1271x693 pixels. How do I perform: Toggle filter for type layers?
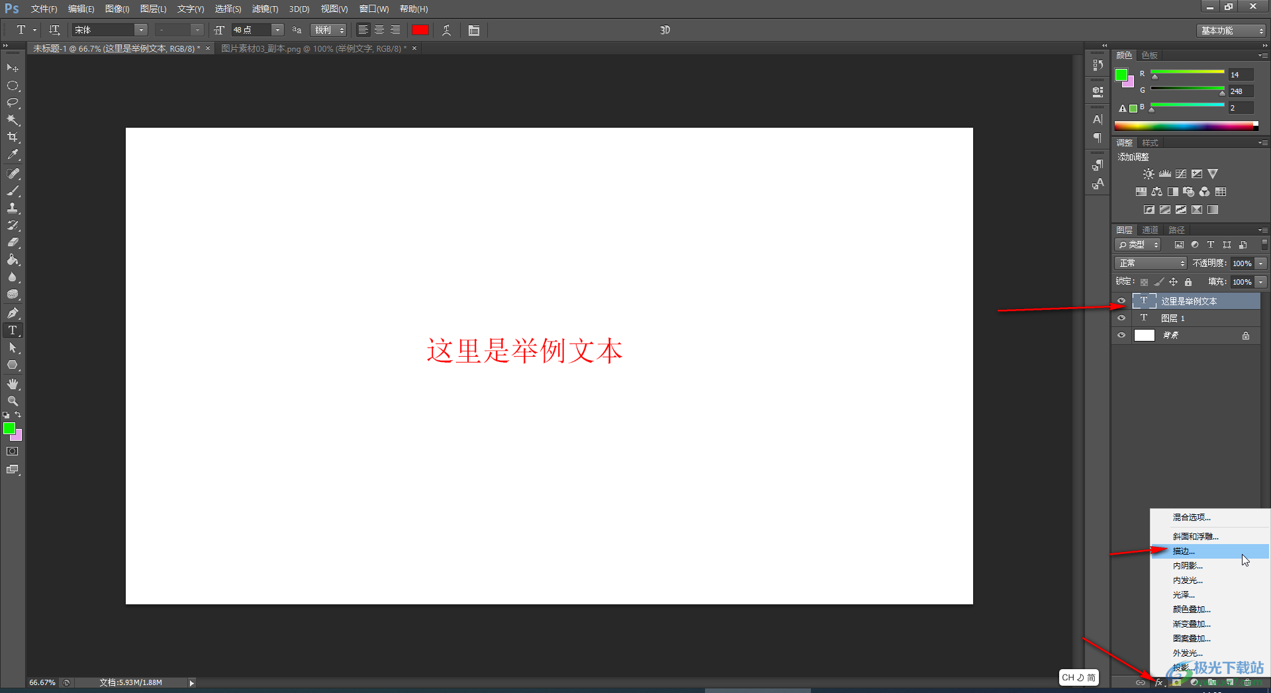tap(1211, 245)
